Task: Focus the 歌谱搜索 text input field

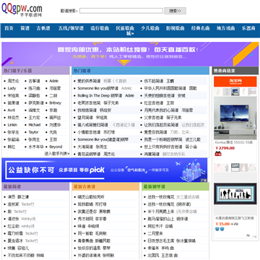Action: [121, 11]
